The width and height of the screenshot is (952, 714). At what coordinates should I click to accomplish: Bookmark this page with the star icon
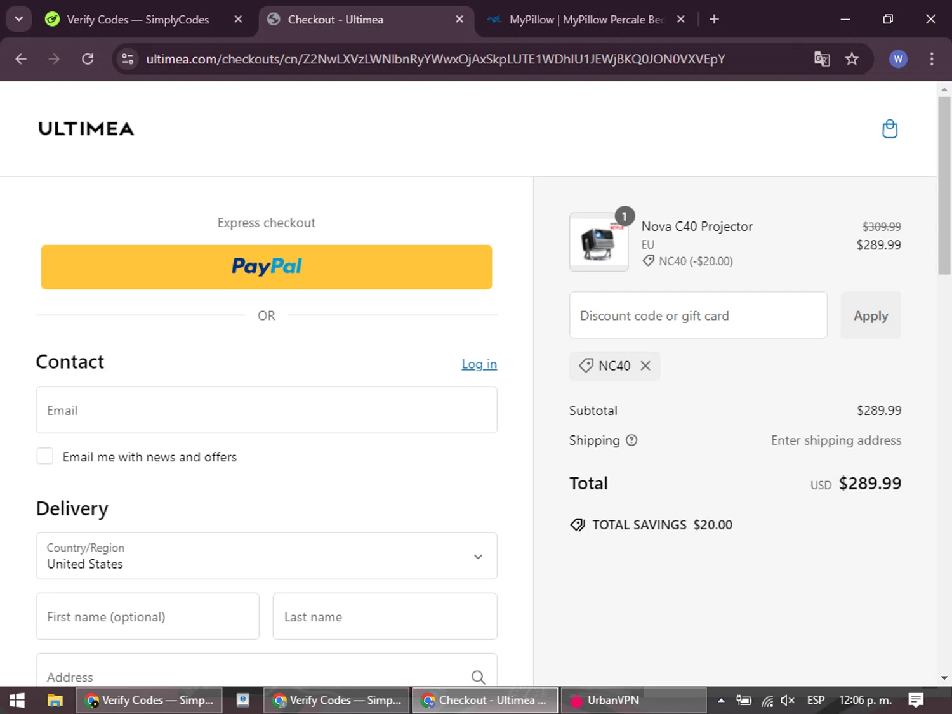(x=852, y=59)
